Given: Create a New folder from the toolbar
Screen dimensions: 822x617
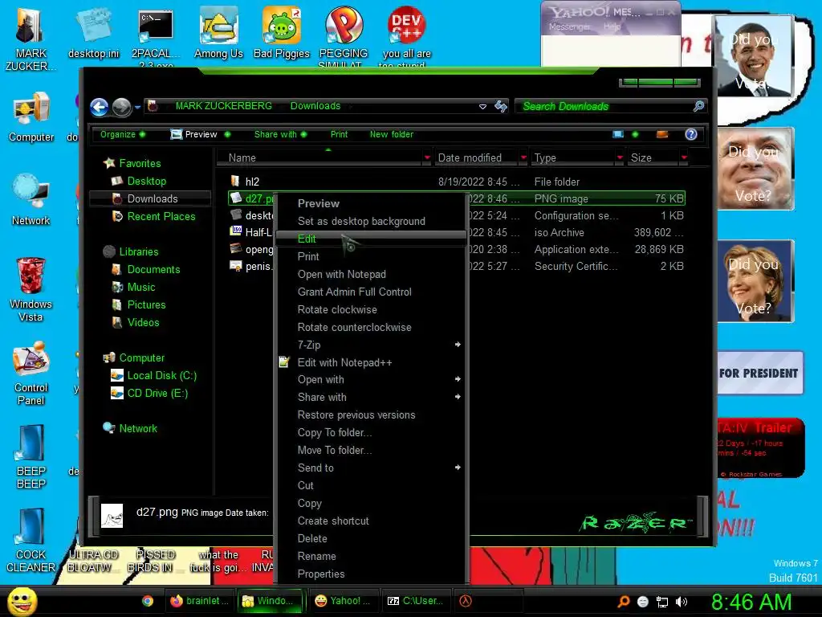Looking at the screenshot, I should tap(392, 134).
